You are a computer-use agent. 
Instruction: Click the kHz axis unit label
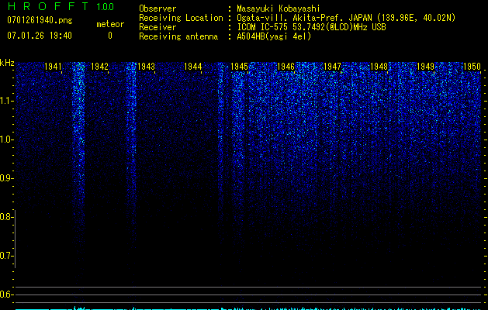[7, 63]
